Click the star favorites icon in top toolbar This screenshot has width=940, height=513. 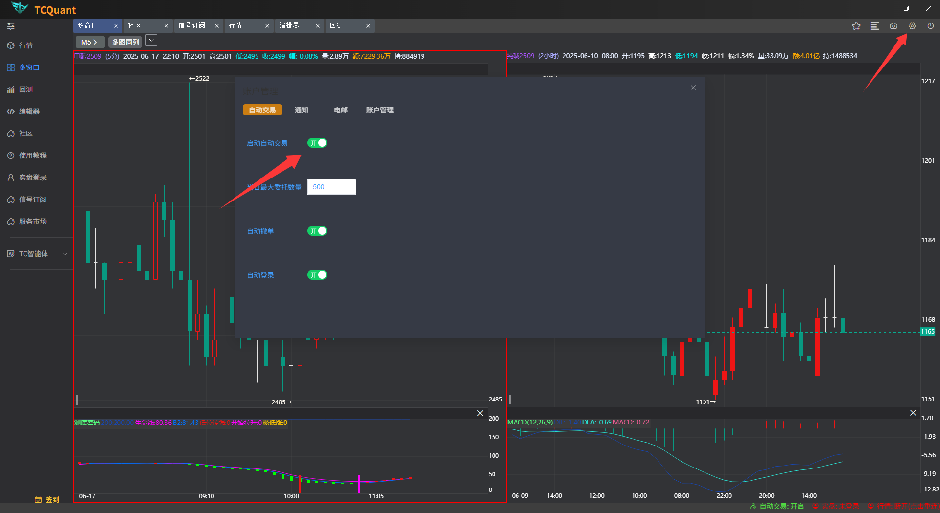click(x=856, y=26)
